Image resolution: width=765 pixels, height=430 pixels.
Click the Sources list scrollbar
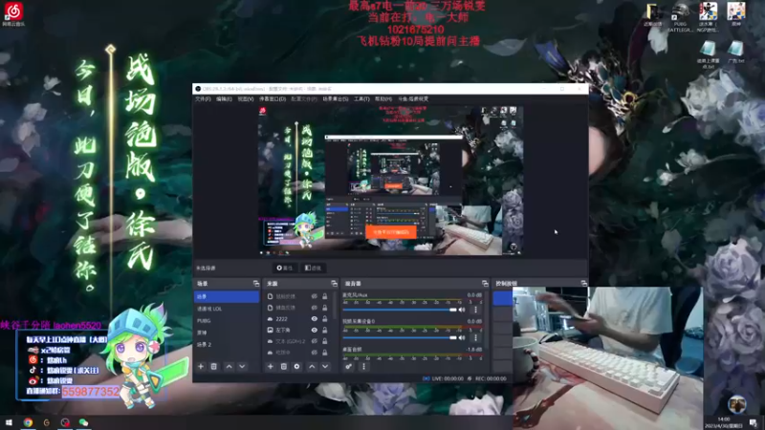pyautogui.click(x=335, y=305)
